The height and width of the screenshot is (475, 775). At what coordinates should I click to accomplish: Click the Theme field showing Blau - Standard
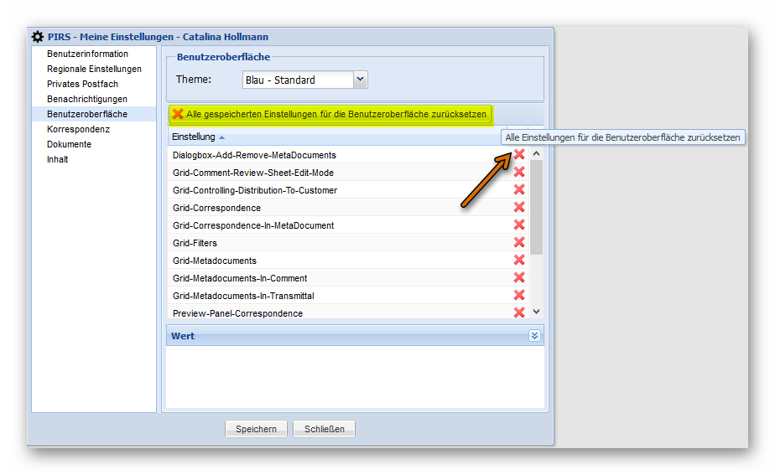pyautogui.click(x=297, y=80)
